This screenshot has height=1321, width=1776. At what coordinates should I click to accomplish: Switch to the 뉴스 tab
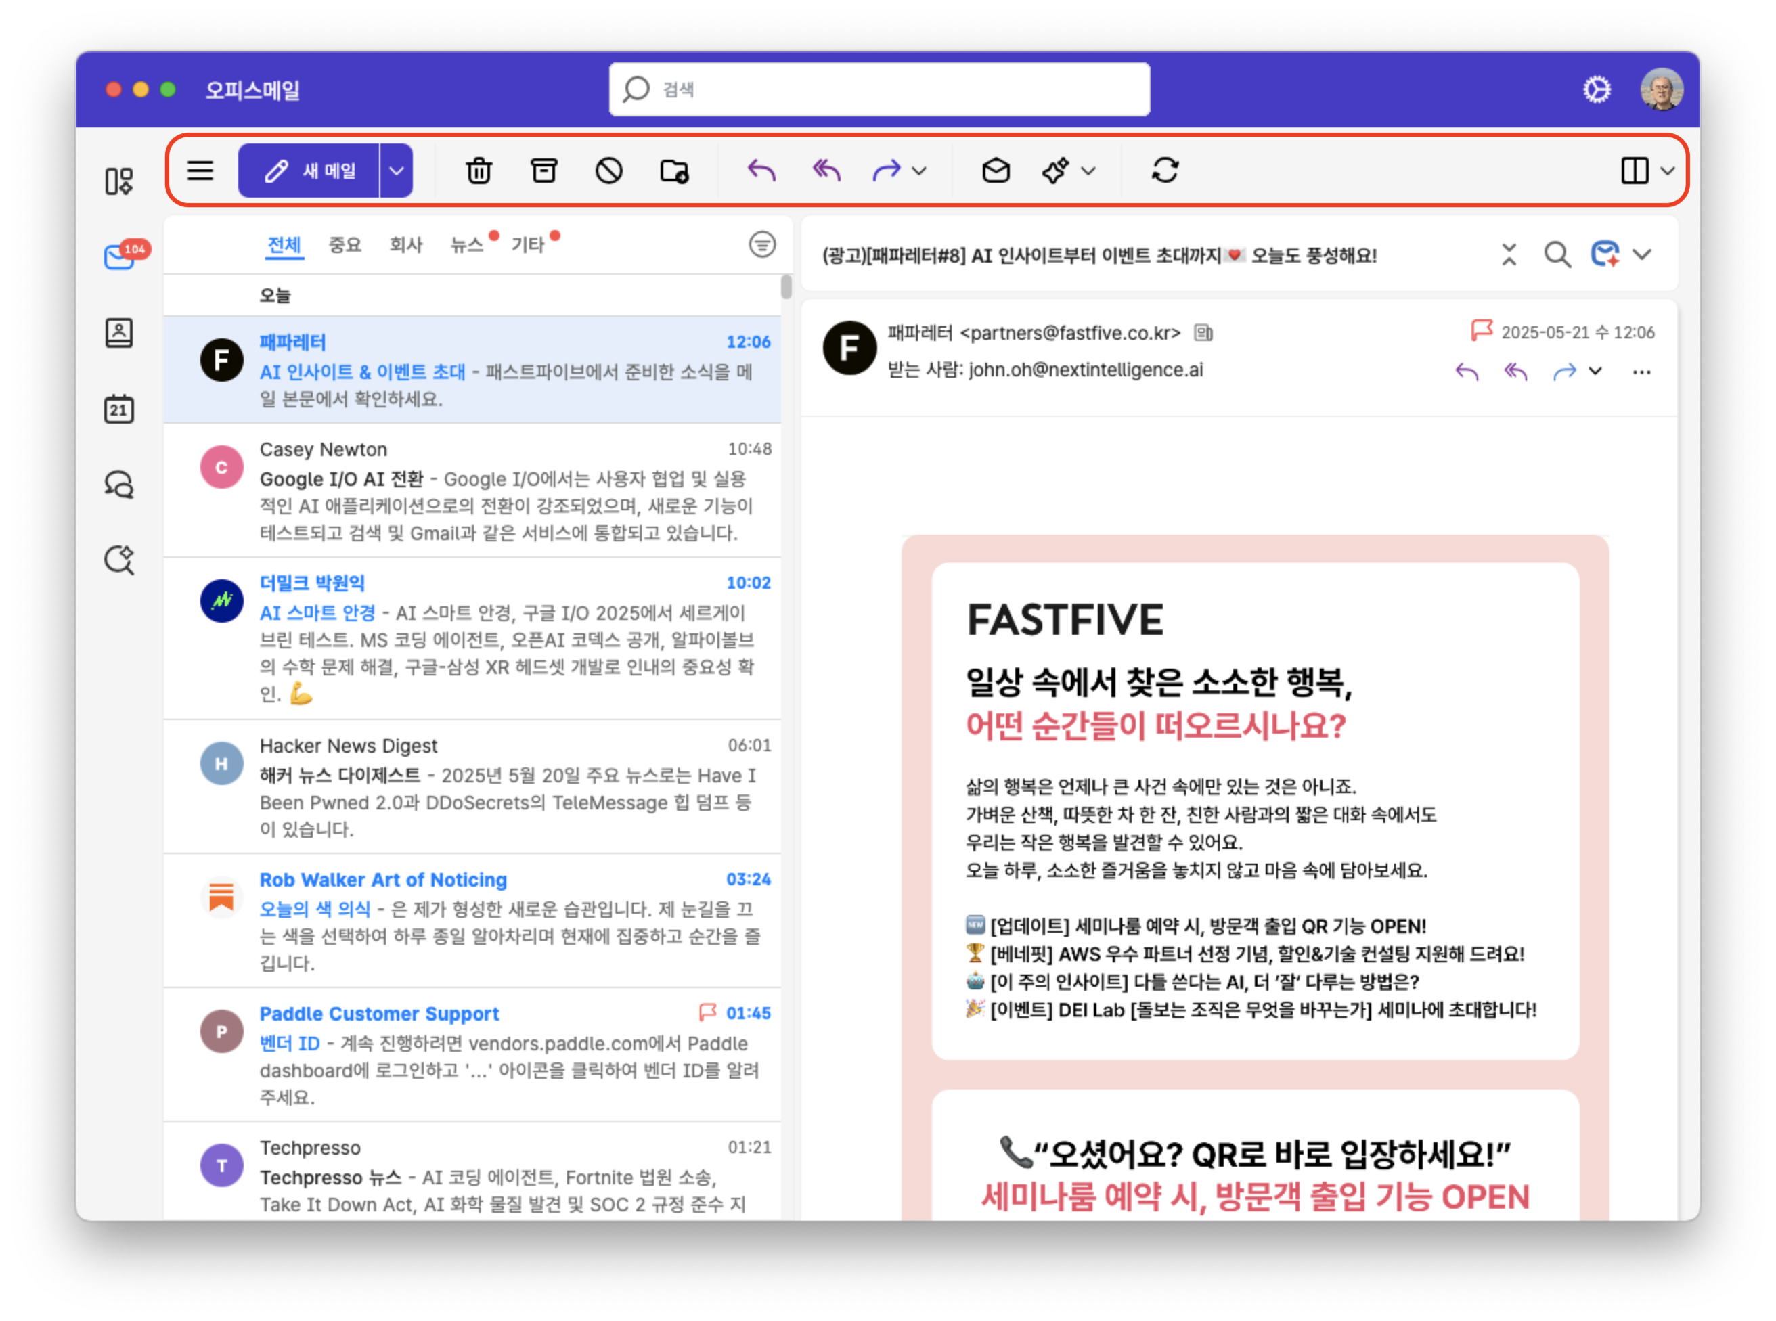point(467,244)
